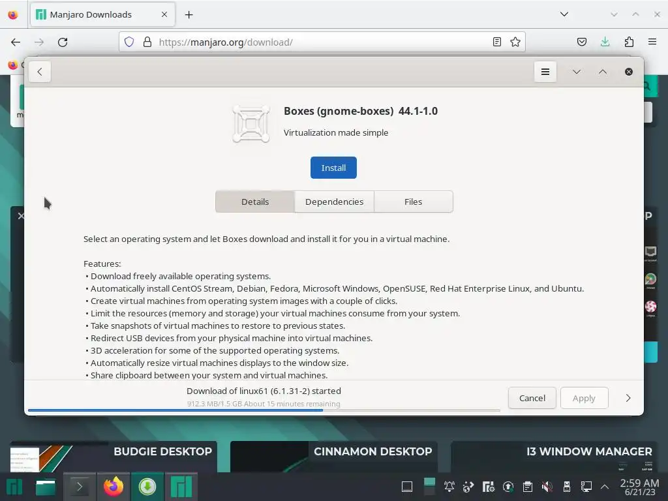This screenshot has height=501, width=668.
Task: Switch to the Dependencies tab
Action: (334, 202)
